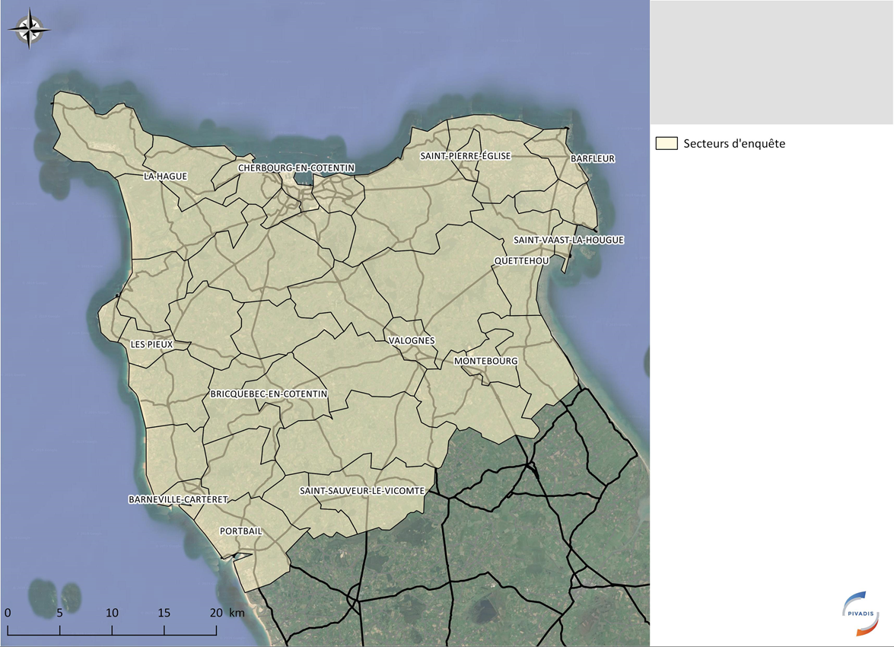Click the CHERBOURG-EN-COTENTIN label
The height and width of the screenshot is (647, 894).
[297, 167]
